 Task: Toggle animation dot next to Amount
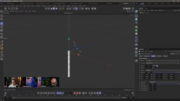(x=140, y=72)
